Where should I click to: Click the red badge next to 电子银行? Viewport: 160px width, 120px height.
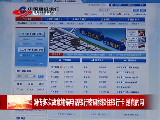[x=61, y=67]
